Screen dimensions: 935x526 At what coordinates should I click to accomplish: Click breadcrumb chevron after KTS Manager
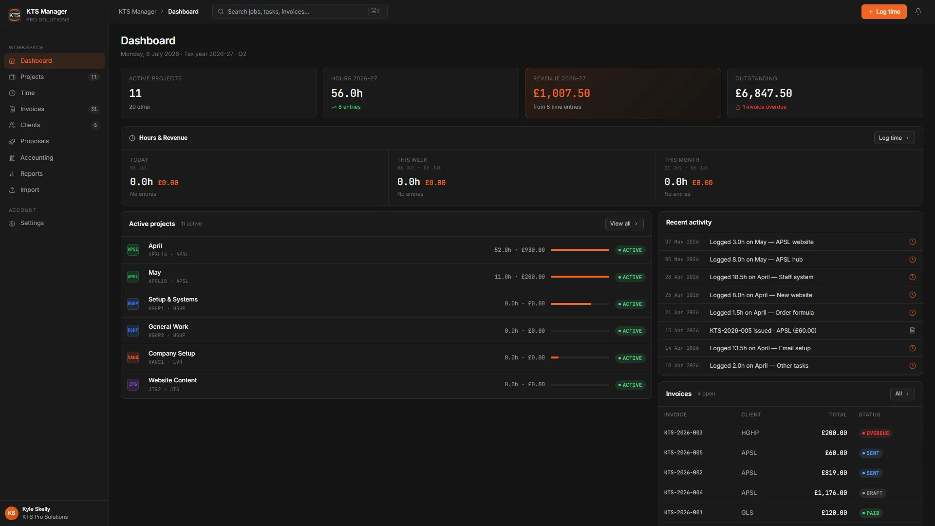(x=162, y=12)
